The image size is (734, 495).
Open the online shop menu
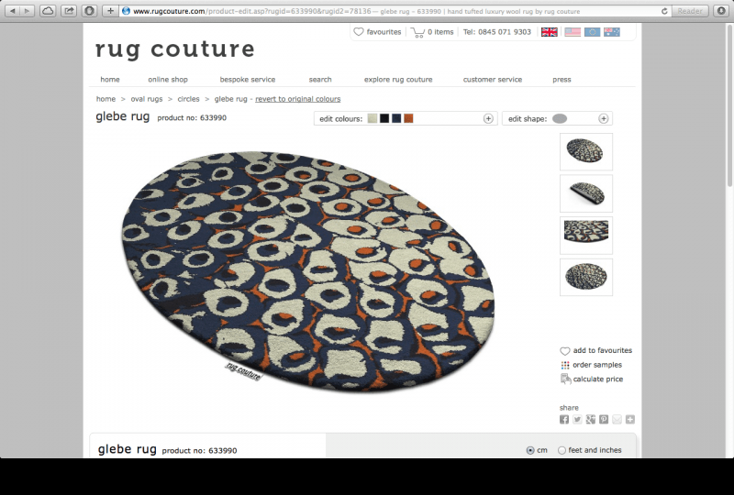168,80
